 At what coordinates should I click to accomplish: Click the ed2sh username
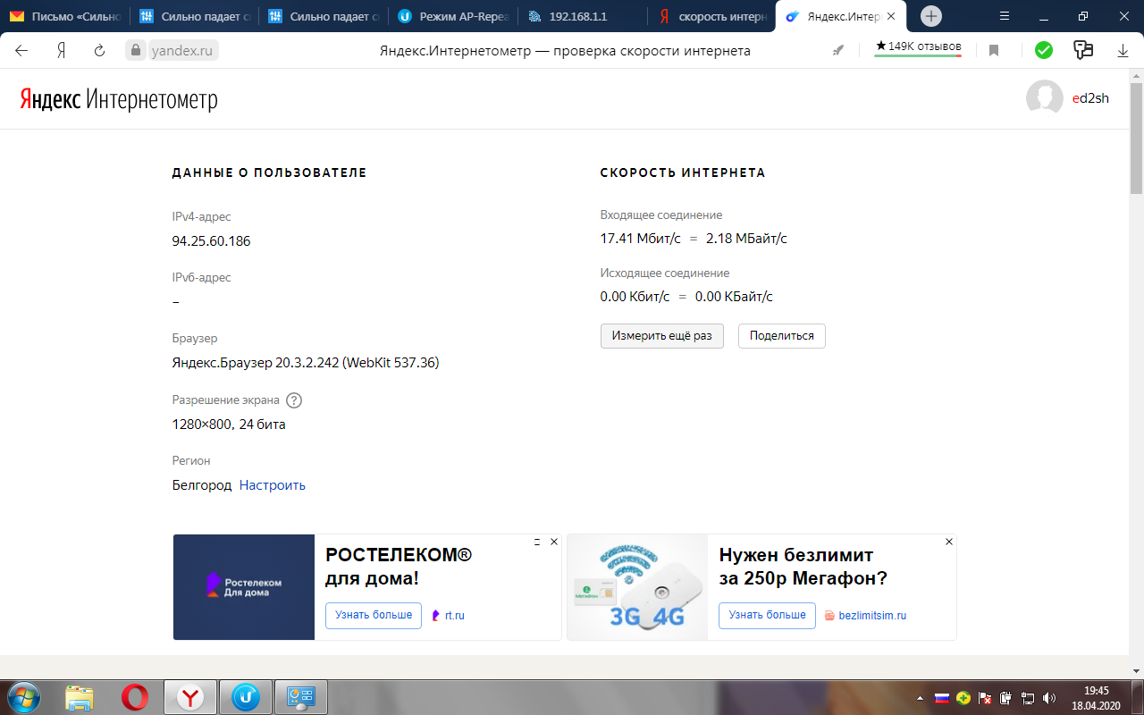pyautogui.click(x=1090, y=98)
